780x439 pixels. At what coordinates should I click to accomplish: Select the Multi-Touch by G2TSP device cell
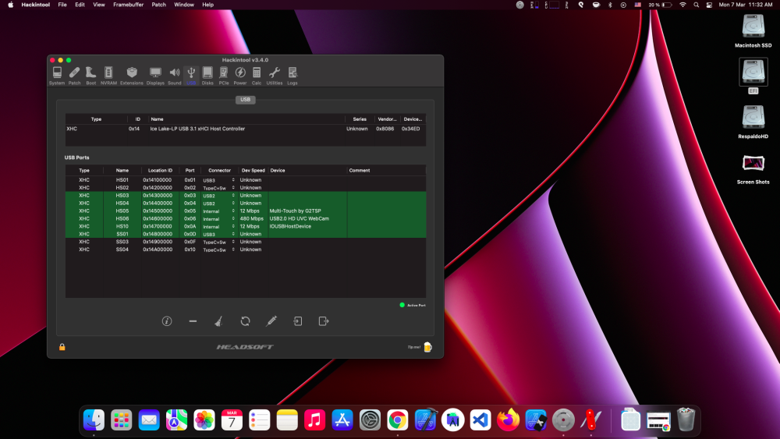307,211
